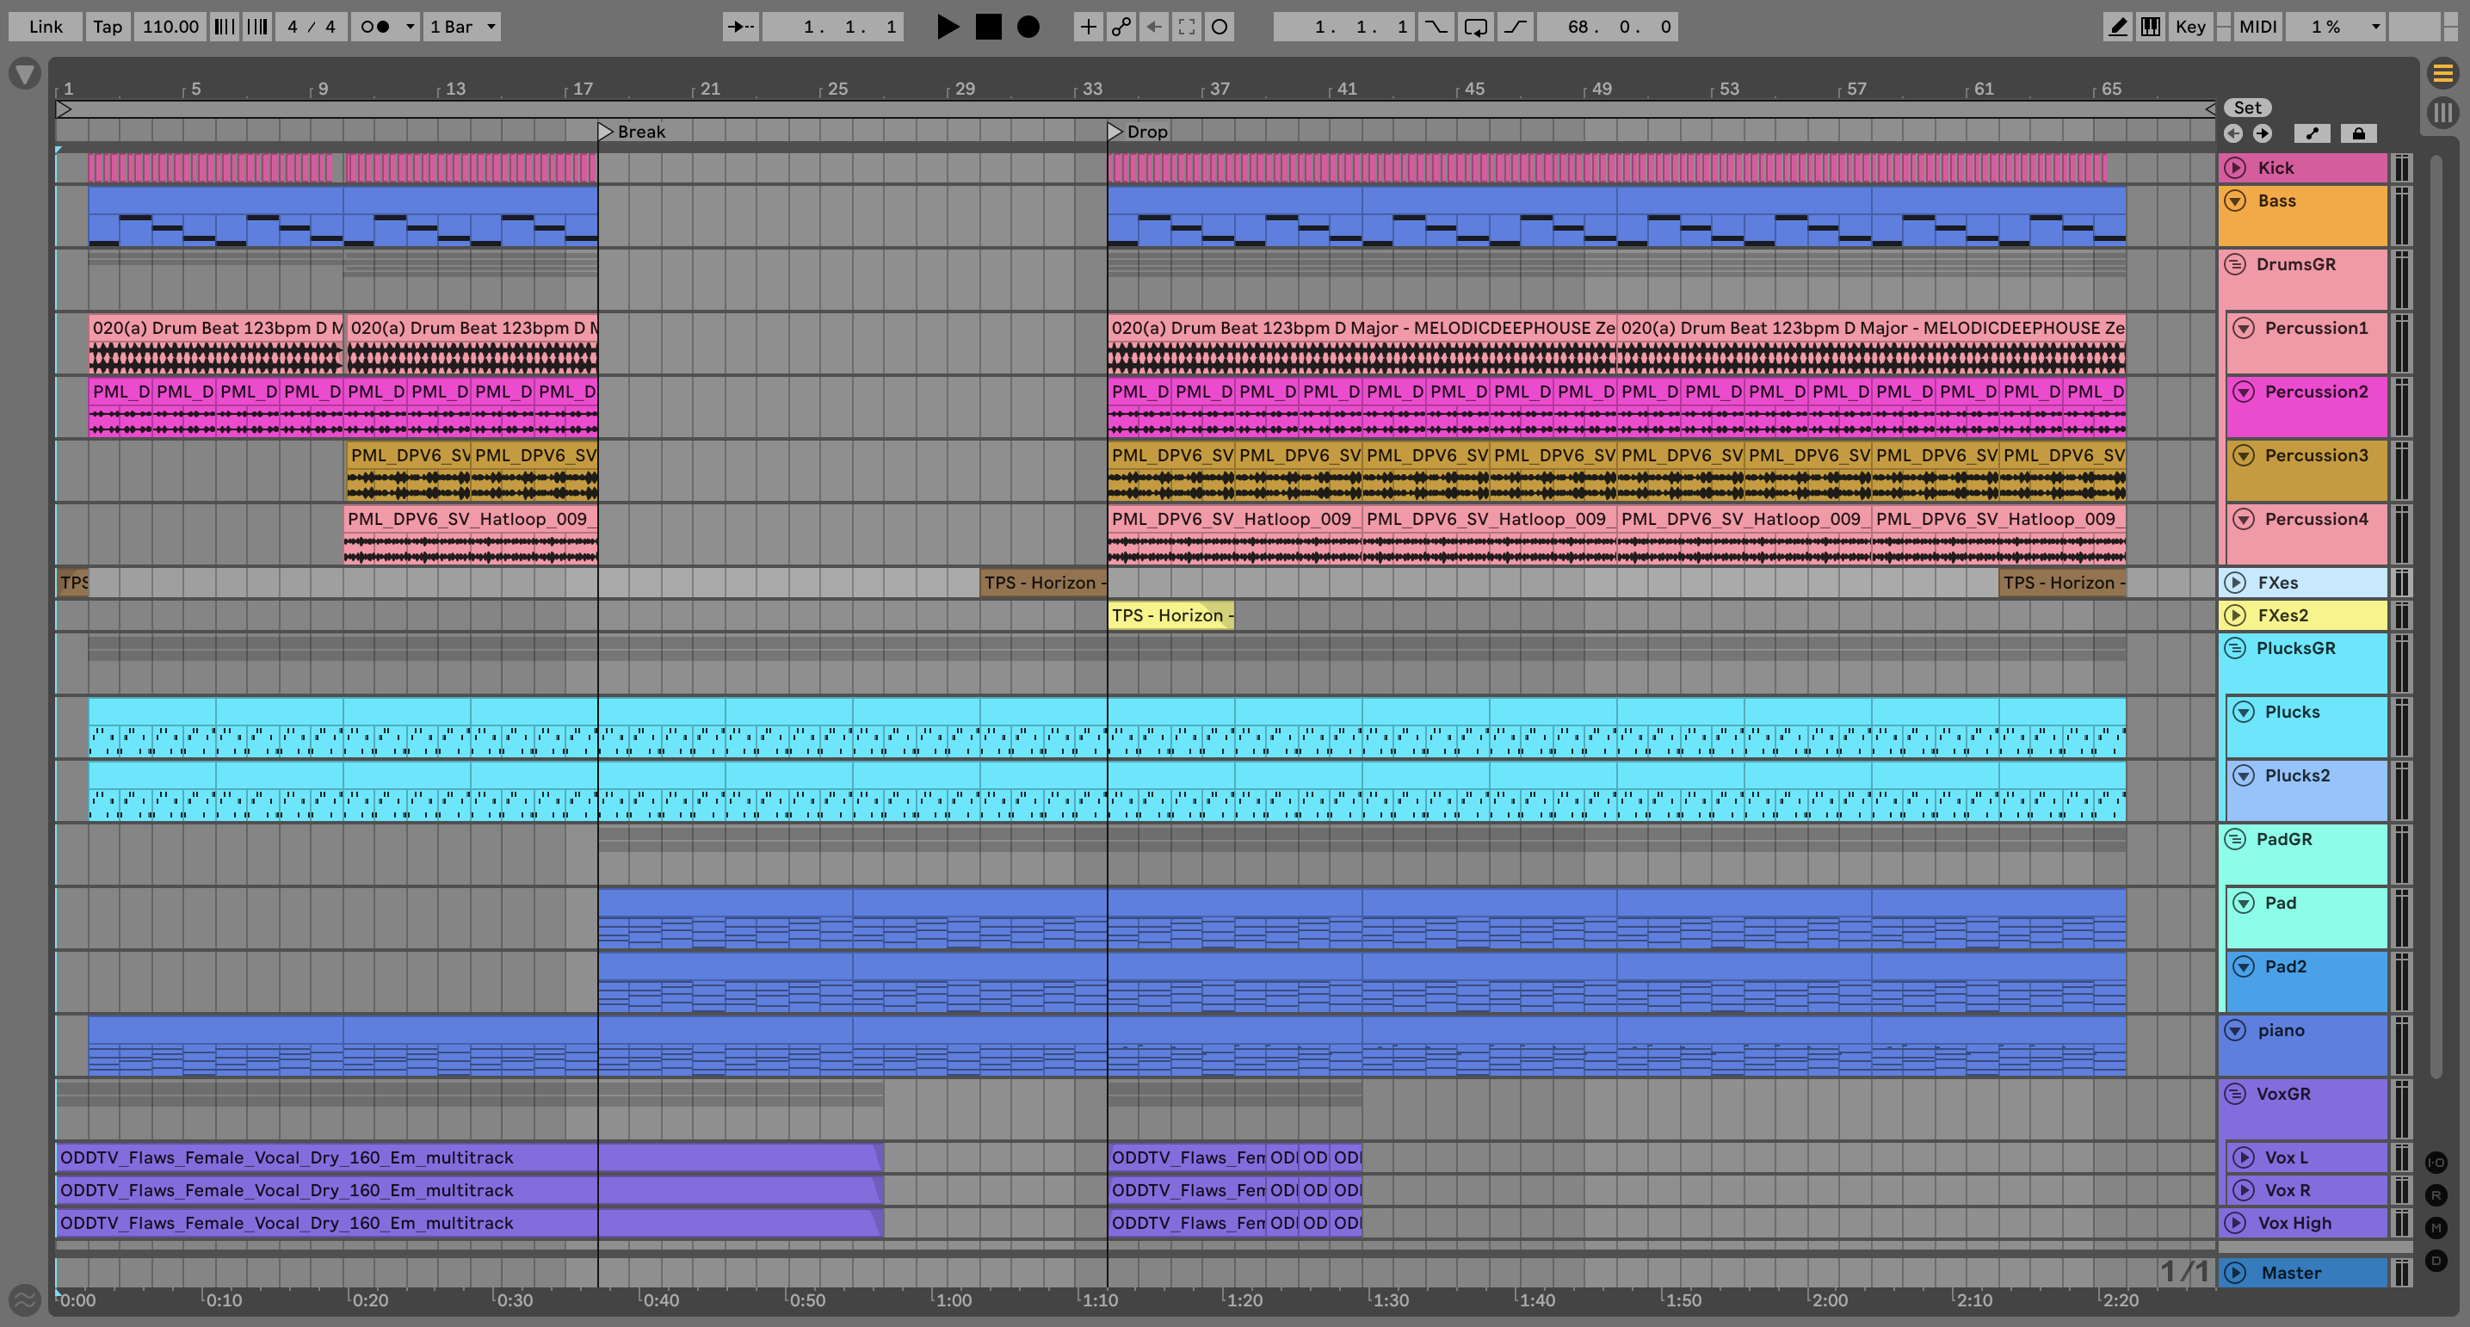The width and height of the screenshot is (2470, 1327).
Task: Click the Arrangement Record button
Action: click(1028, 27)
